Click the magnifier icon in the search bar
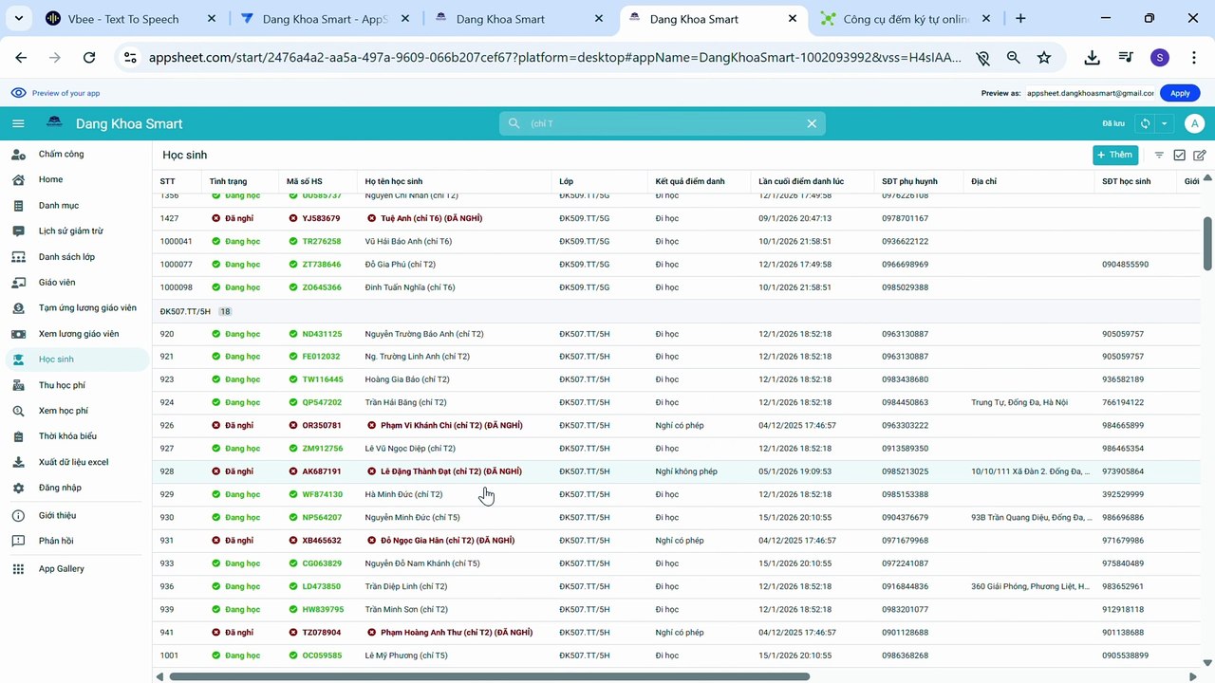 coord(514,123)
